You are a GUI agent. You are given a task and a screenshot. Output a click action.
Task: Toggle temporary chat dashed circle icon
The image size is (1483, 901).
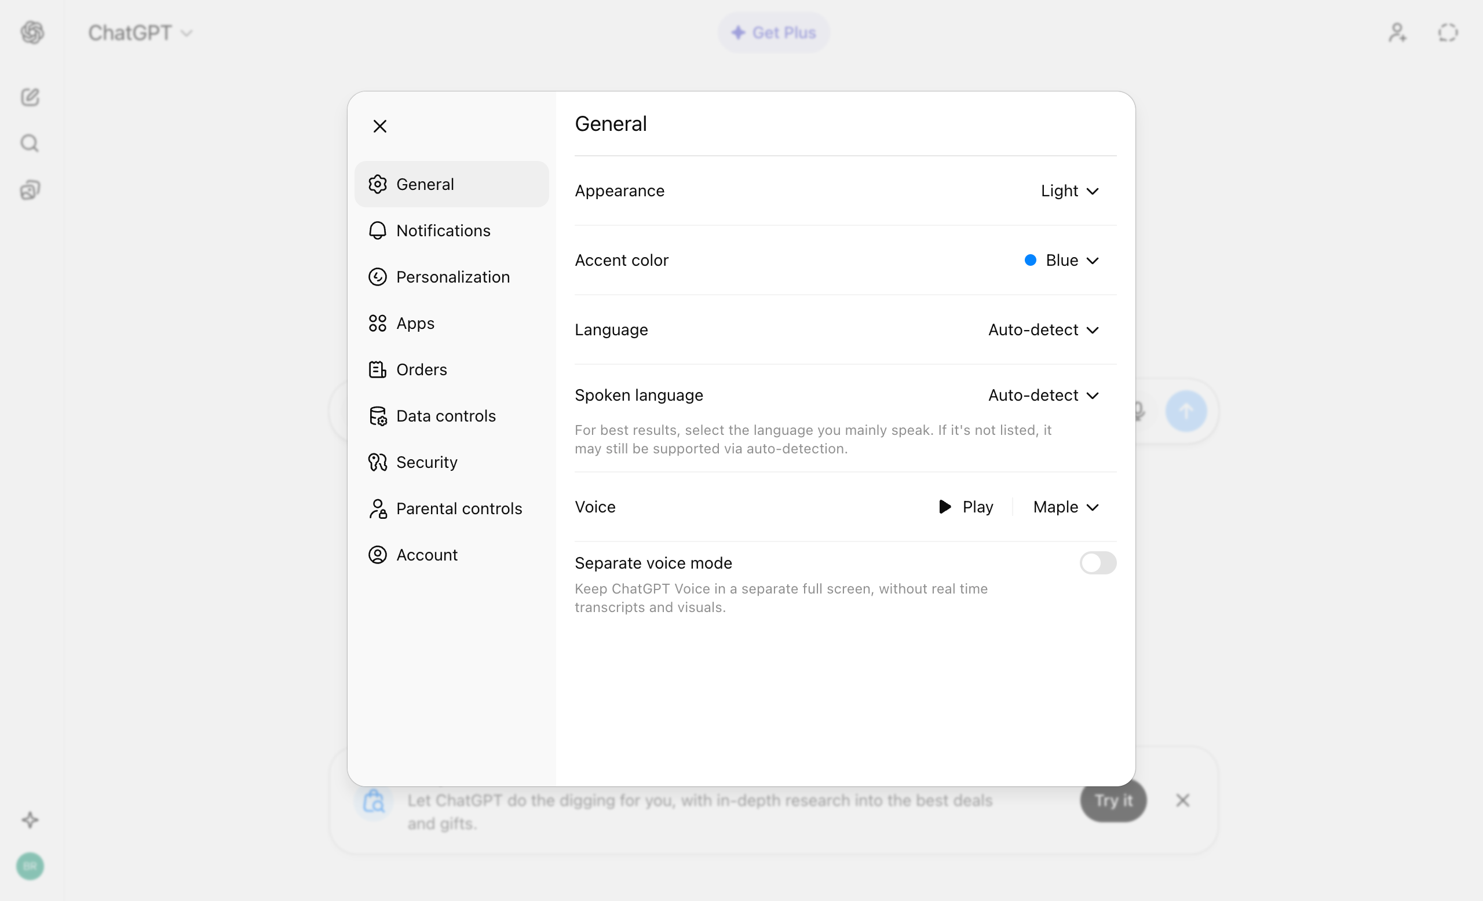point(1448,32)
